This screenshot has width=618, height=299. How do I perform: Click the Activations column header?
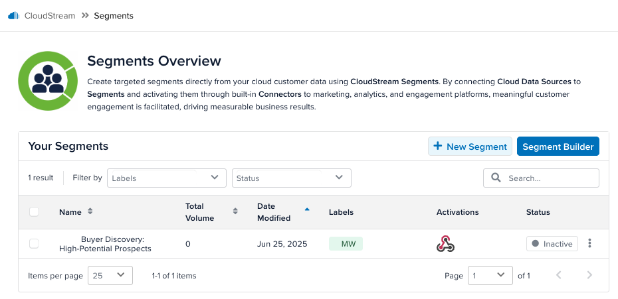pyautogui.click(x=457, y=212)
